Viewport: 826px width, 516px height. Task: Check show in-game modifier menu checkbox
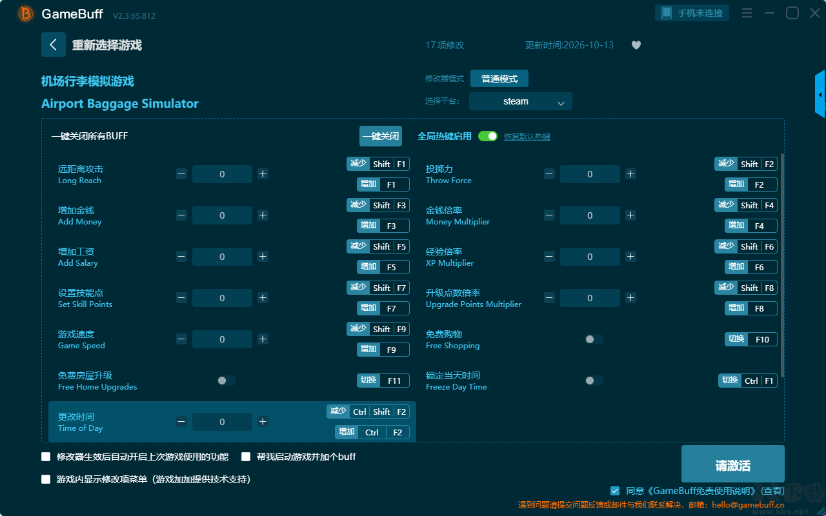click(x=46, y=479)
